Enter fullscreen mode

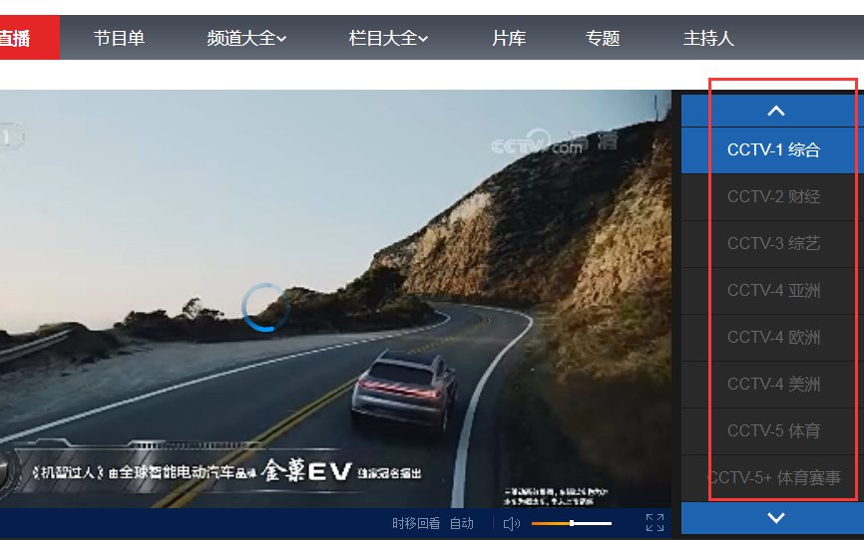coord(654,522)
